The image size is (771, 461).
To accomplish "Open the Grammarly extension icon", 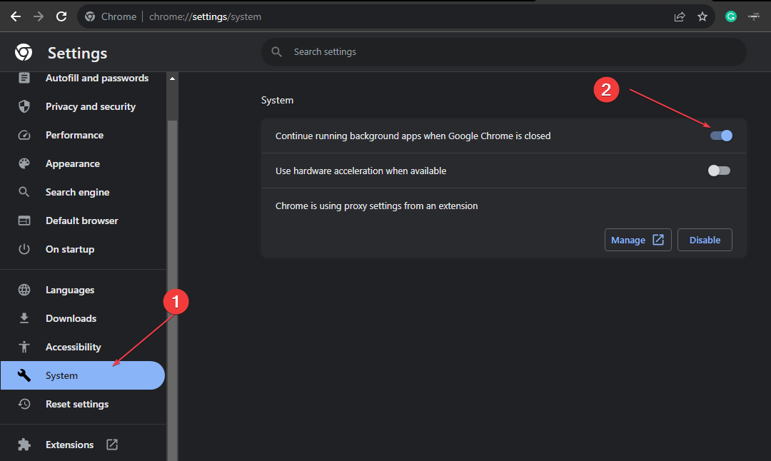I will (731, 16).
